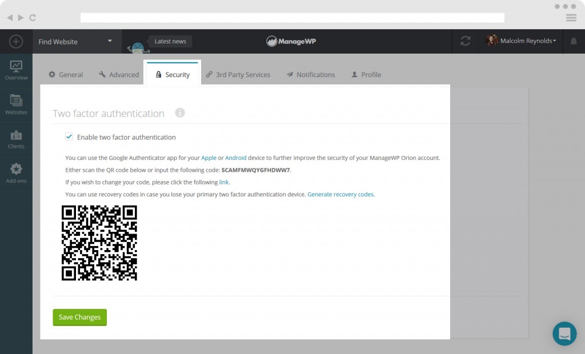The height and width of the screenshot is (354, 585).
Task: Open the Add-ons section in the sidebar
Action: tap(16, 172)
